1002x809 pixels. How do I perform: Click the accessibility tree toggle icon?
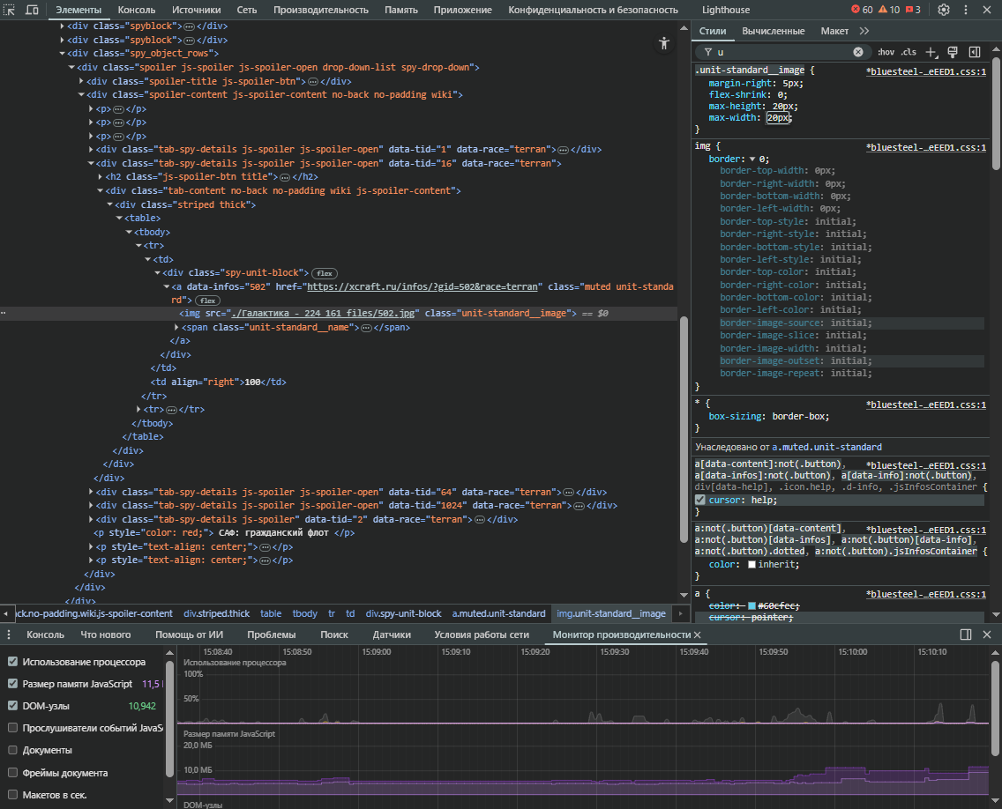[664, 43]
